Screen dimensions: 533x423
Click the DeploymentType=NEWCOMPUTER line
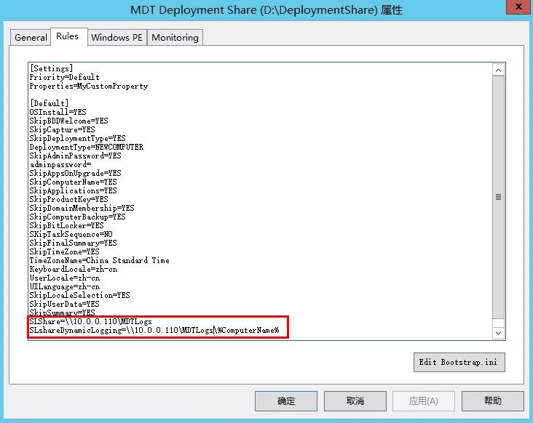(x=87, y=147)
